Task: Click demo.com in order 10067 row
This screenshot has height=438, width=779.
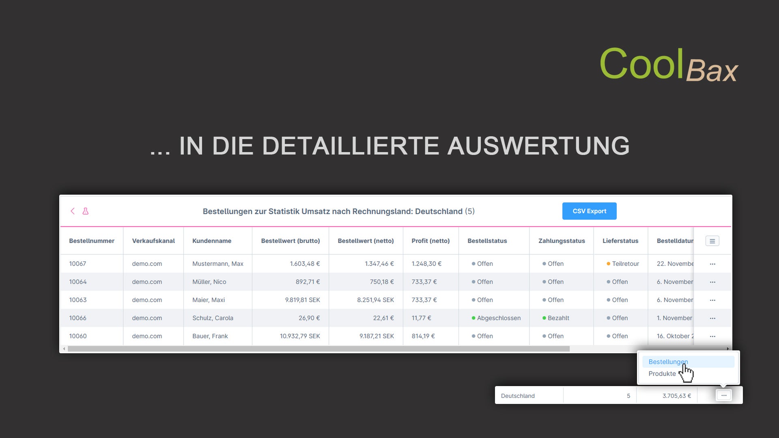Action: 147,264
